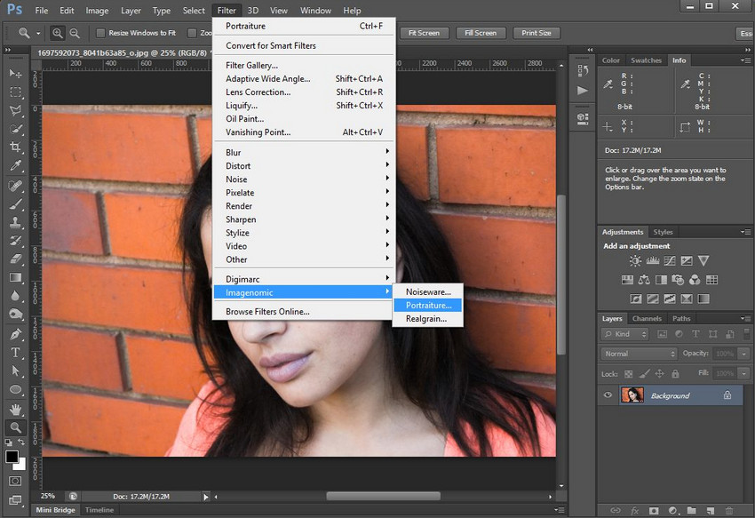Add a Vibrance adjustment
The image size is (755, 518).
(x=703, y=261)
